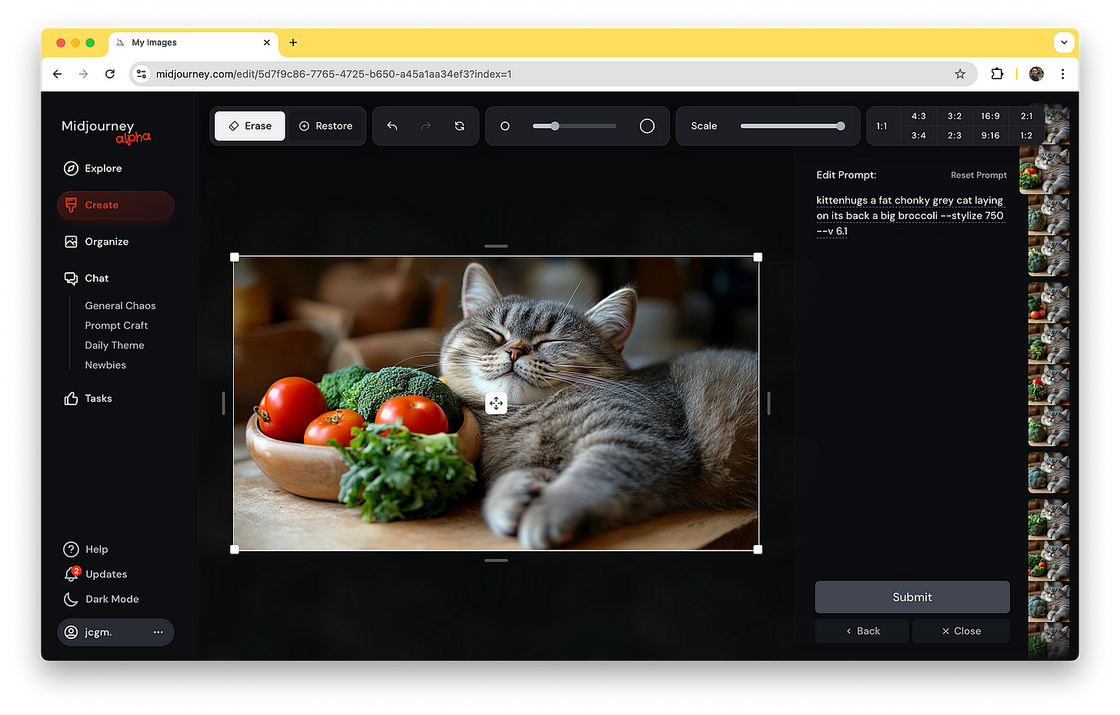The width and height of the screenshot is (1120, 715).
Task: Open the Daily Theme chat room
Action: coord(115,346)
